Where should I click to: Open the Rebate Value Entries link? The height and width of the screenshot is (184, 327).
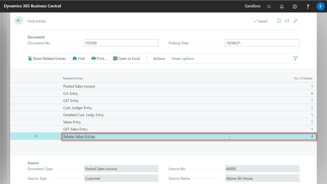pos(79,136)
